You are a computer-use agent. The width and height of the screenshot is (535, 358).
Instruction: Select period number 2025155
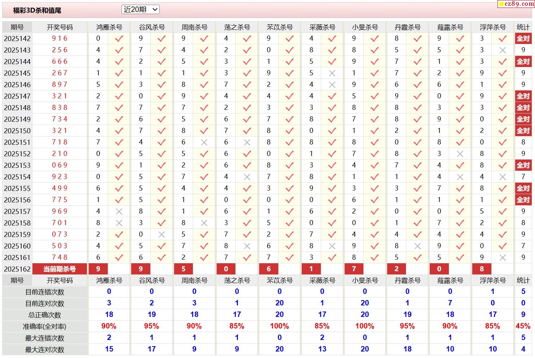[17, 188]
